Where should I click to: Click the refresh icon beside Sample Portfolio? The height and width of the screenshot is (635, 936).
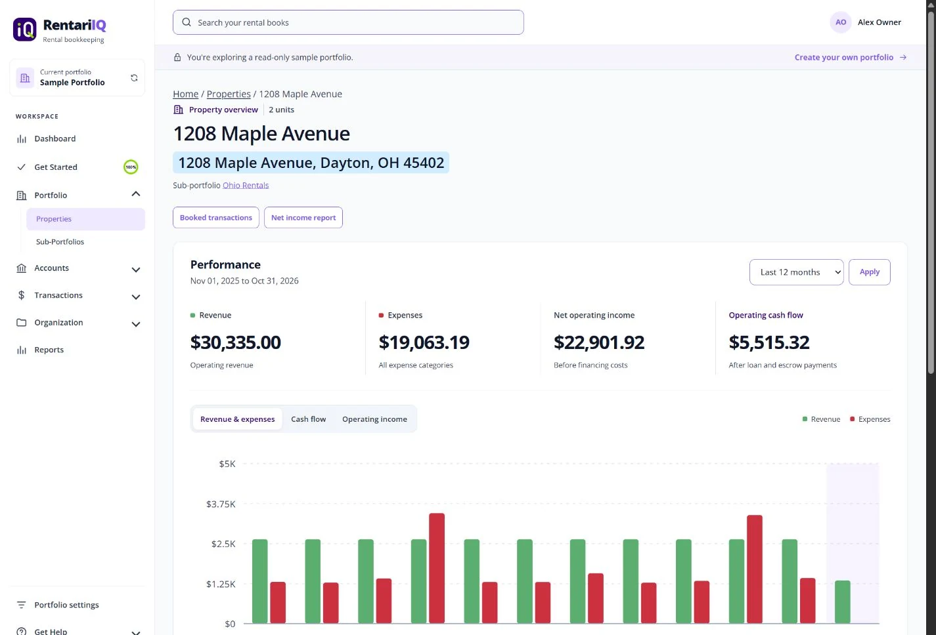tap(134, 77)
